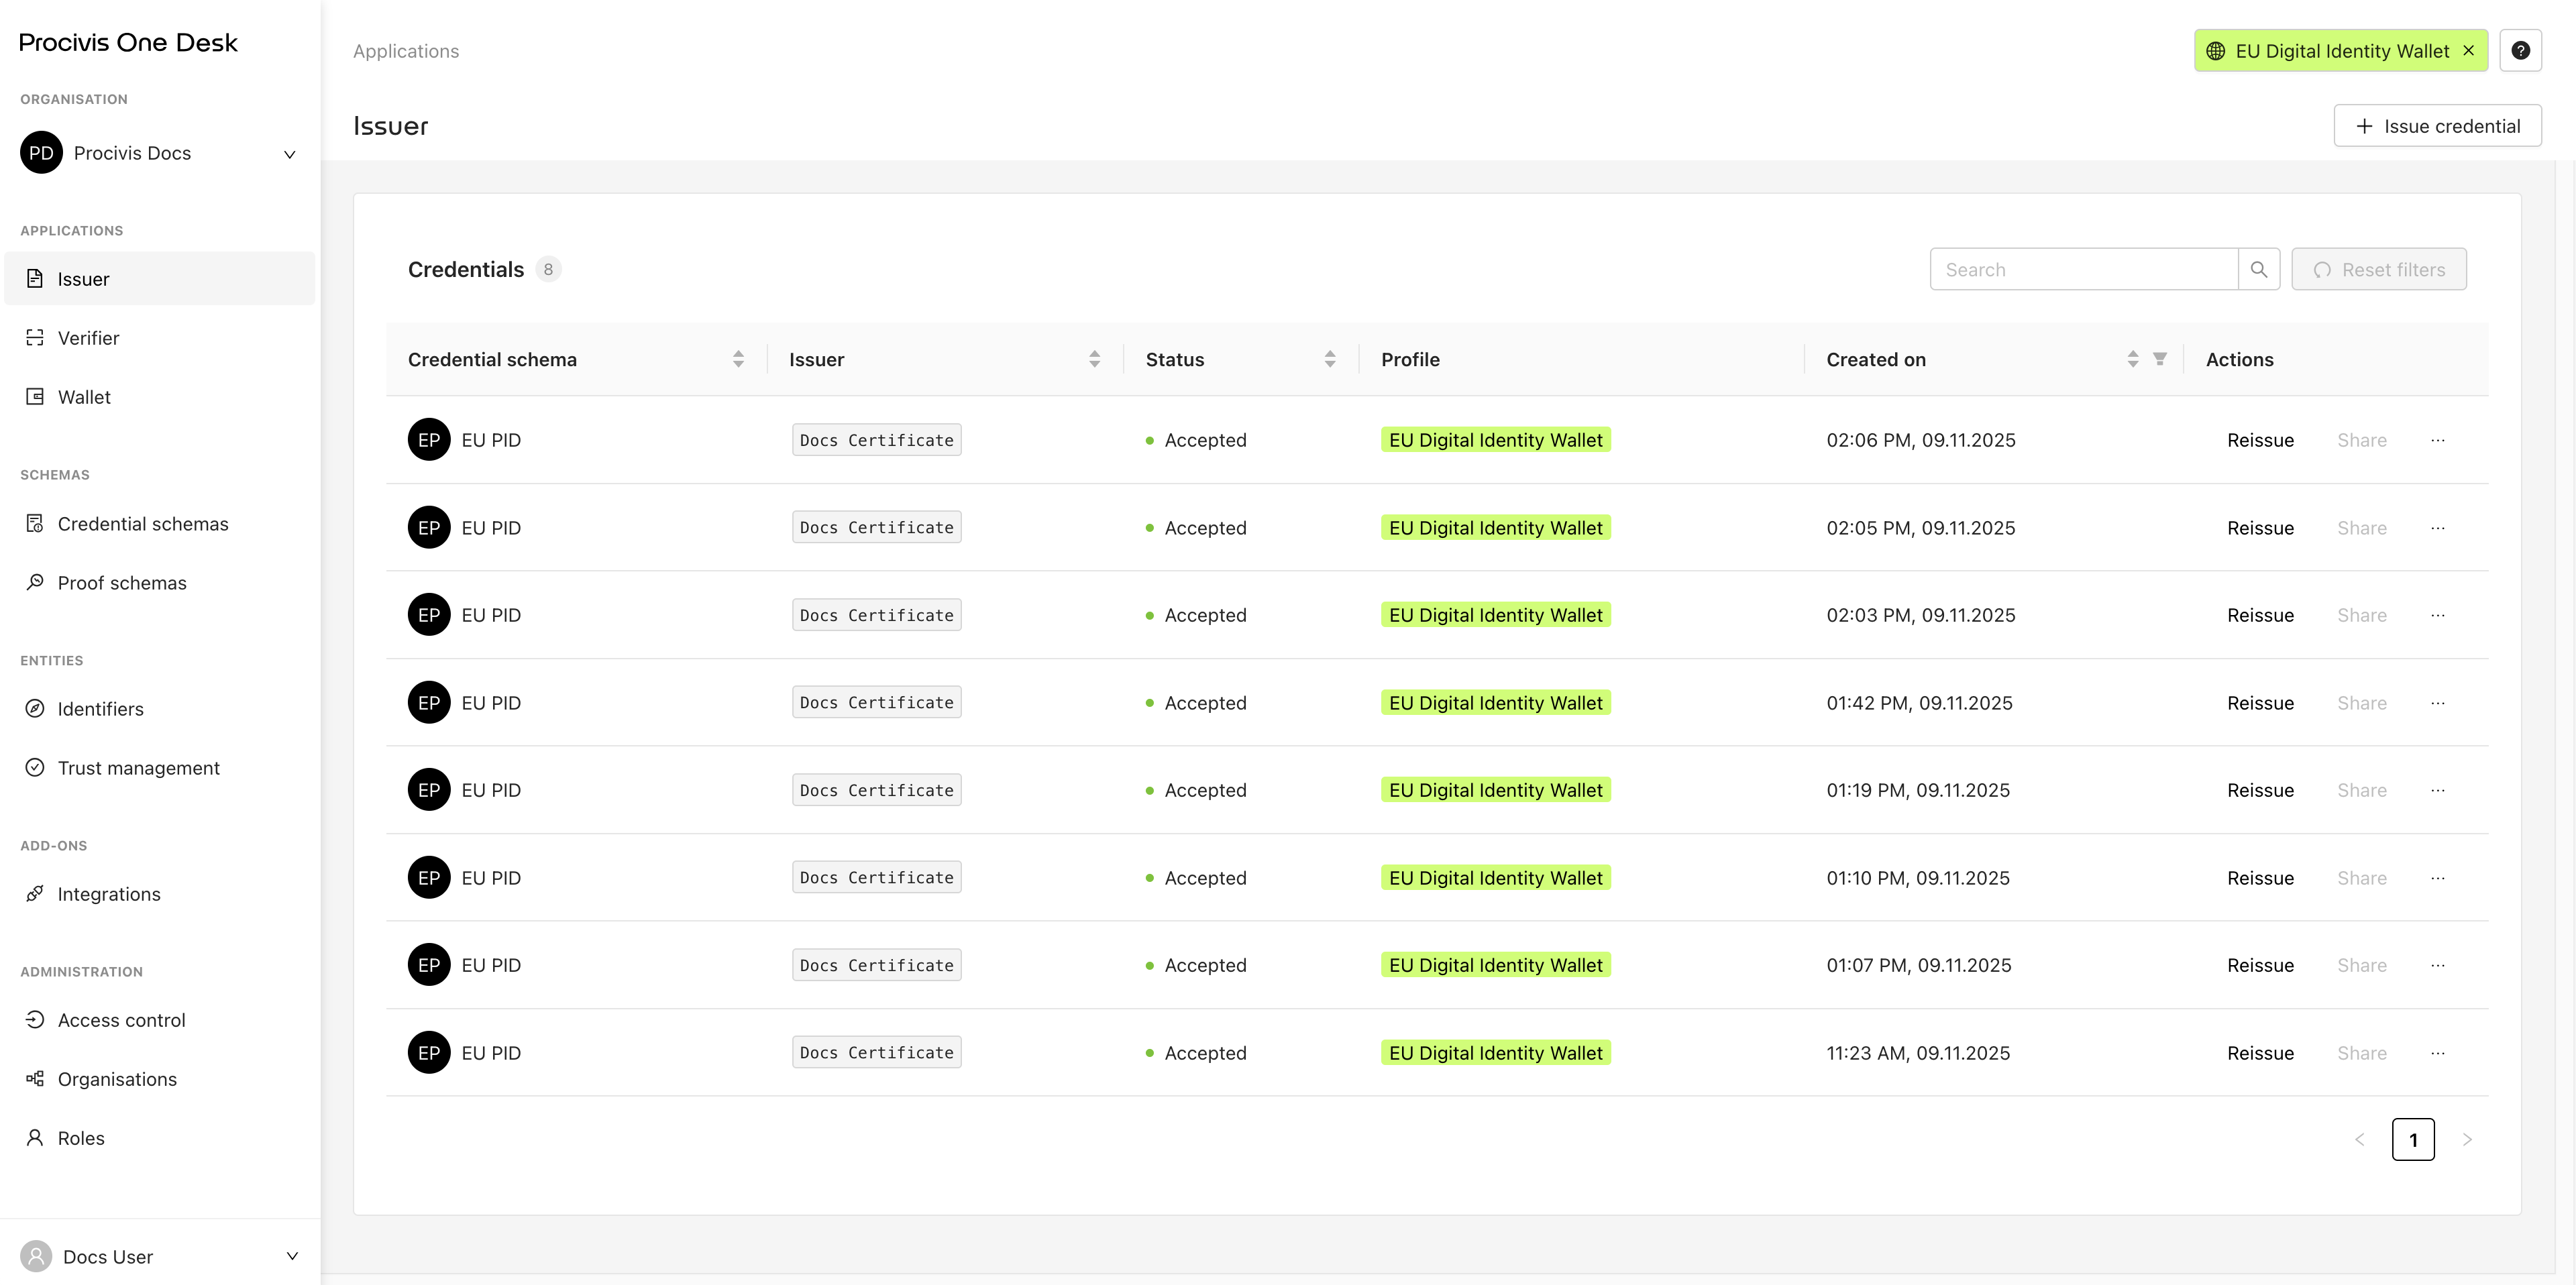Type a query in the Search field
The height and width of the screenshot is (1285, 2576).
(x=2085, y=268)
